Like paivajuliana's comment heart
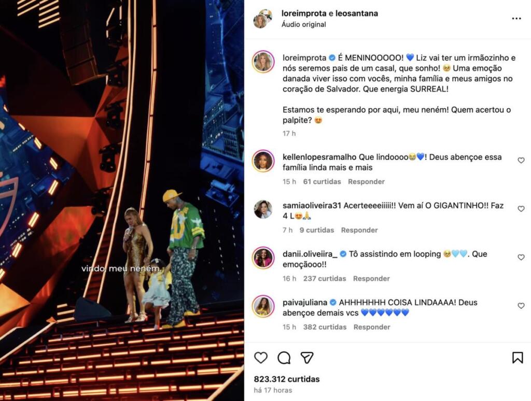 tap(521, 306)
